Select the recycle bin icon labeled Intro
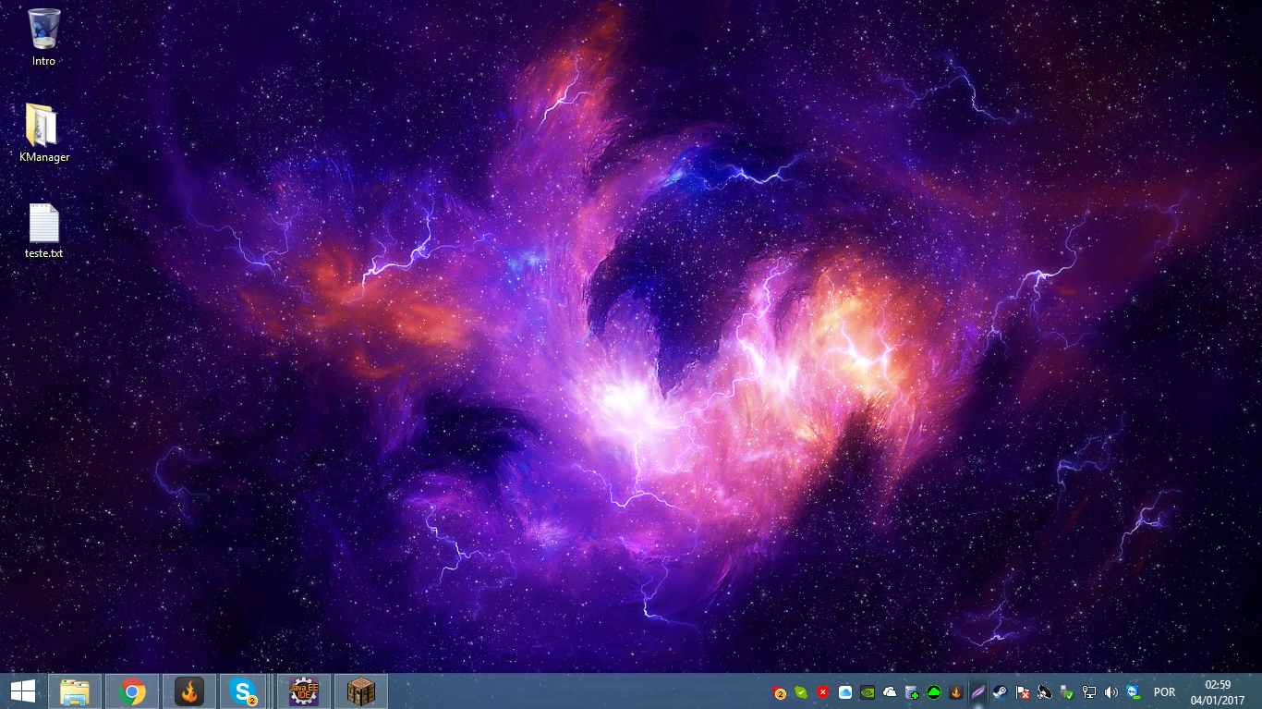This screenshot has width=1262, height=709. coord(43,37)
